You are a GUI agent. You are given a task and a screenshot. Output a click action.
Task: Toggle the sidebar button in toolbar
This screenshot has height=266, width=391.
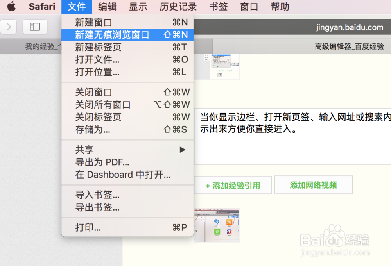click(x=35, y=27)
